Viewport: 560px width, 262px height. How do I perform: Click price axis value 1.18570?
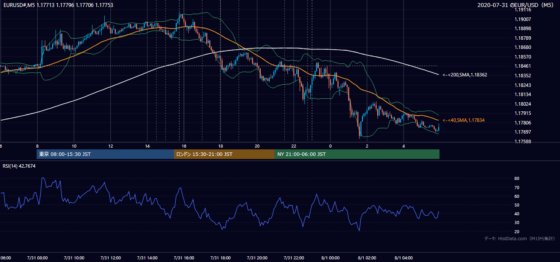[x=522, y=57]
